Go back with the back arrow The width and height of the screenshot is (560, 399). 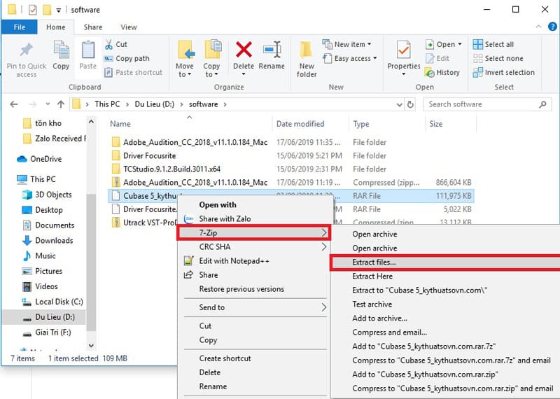pyautogui.click(x=14, y=104)
